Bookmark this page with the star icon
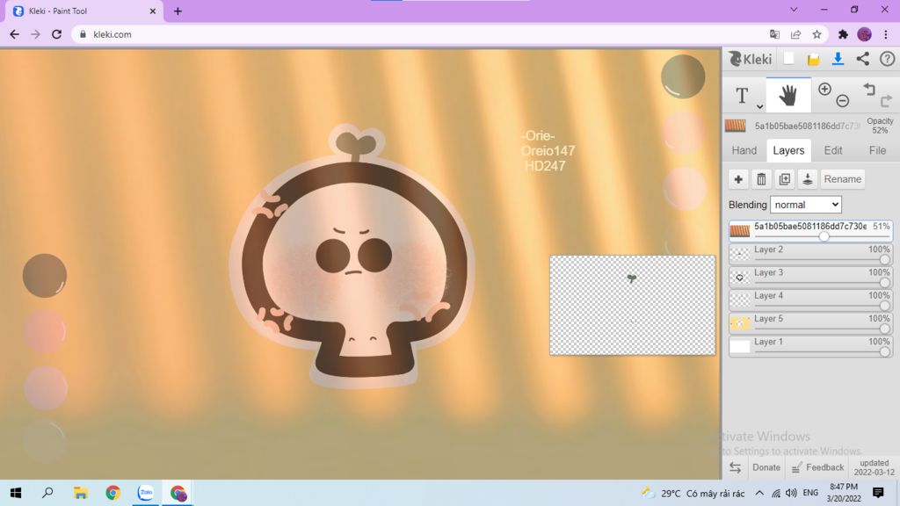900x506 pixels. pos(817,34)
